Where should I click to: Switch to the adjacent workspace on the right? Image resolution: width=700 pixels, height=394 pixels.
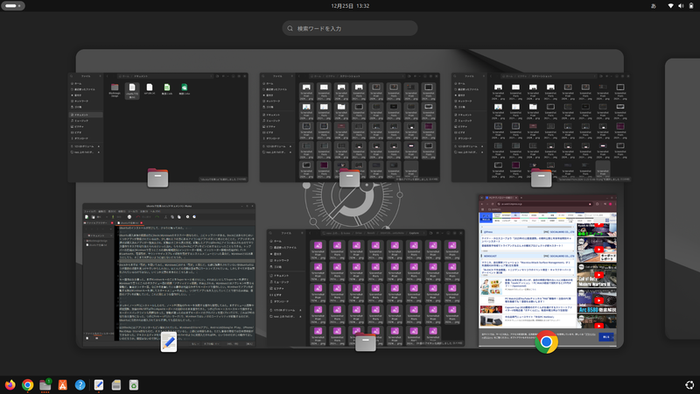coord(682,199)
